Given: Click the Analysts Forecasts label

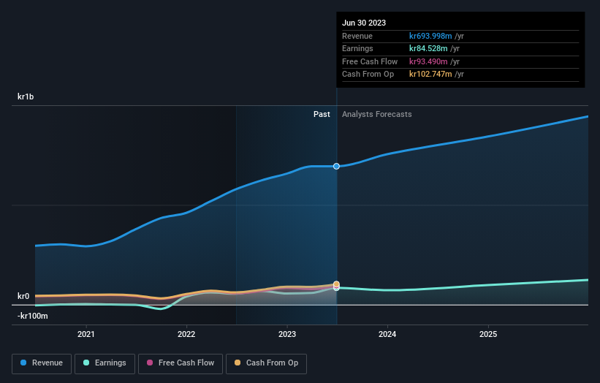Looking at the screenshot, I should pyautogui.click(x=377, y=114).
